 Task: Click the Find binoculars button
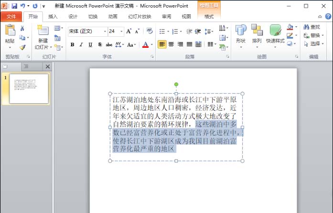point(312,27)
